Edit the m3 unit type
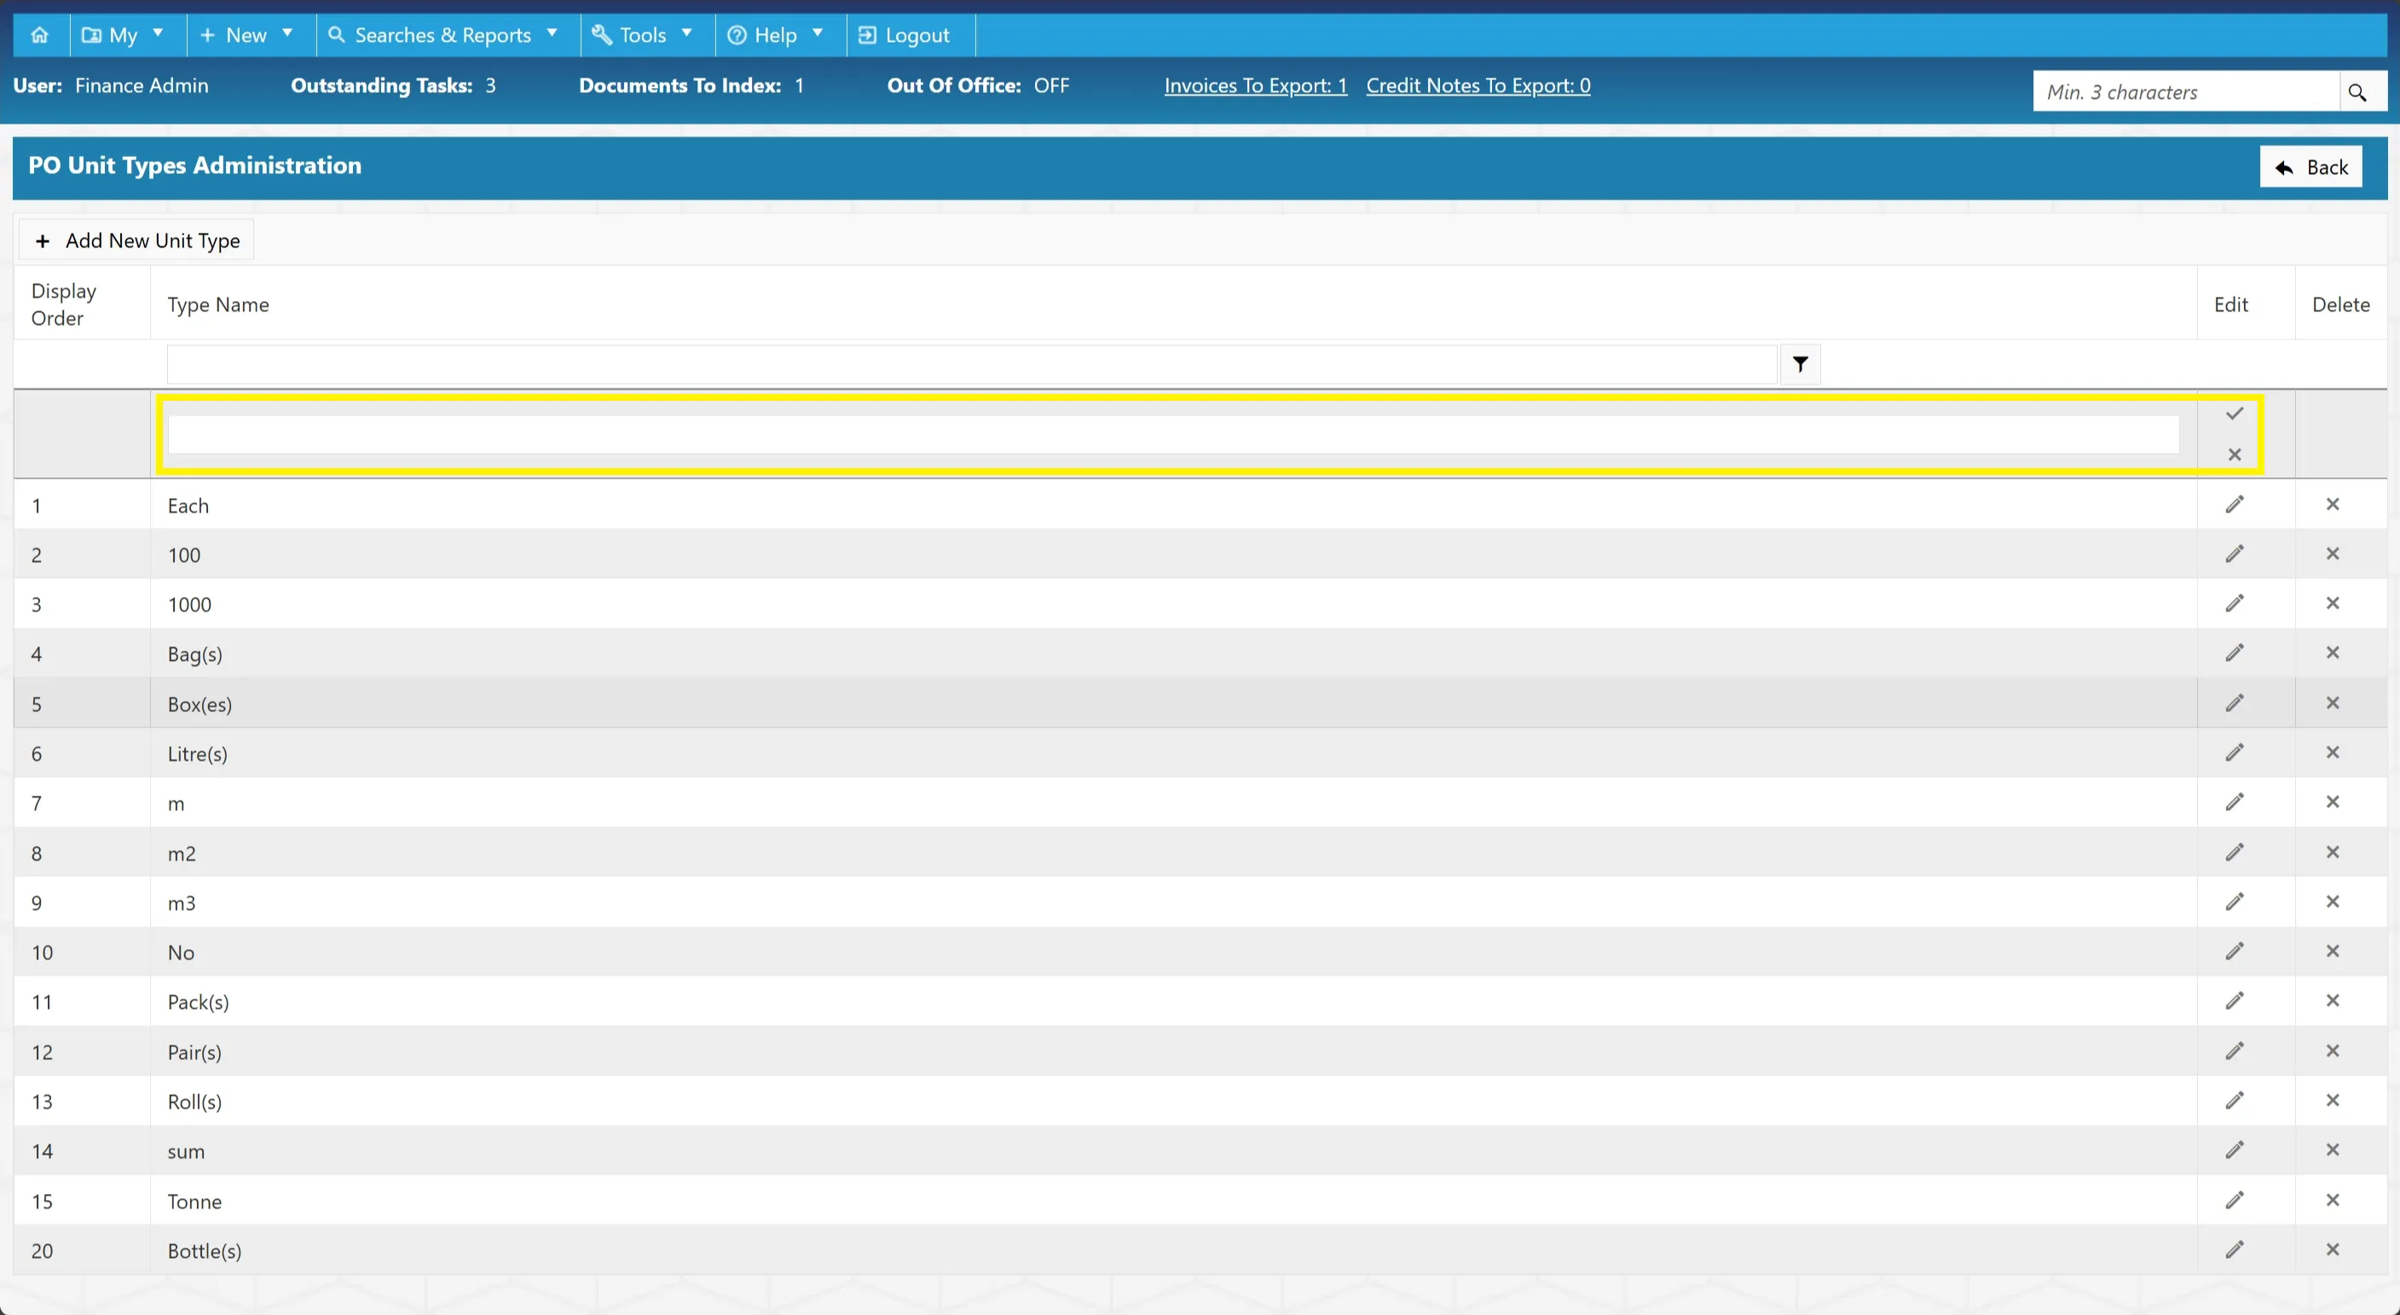 pos(2234,901)
